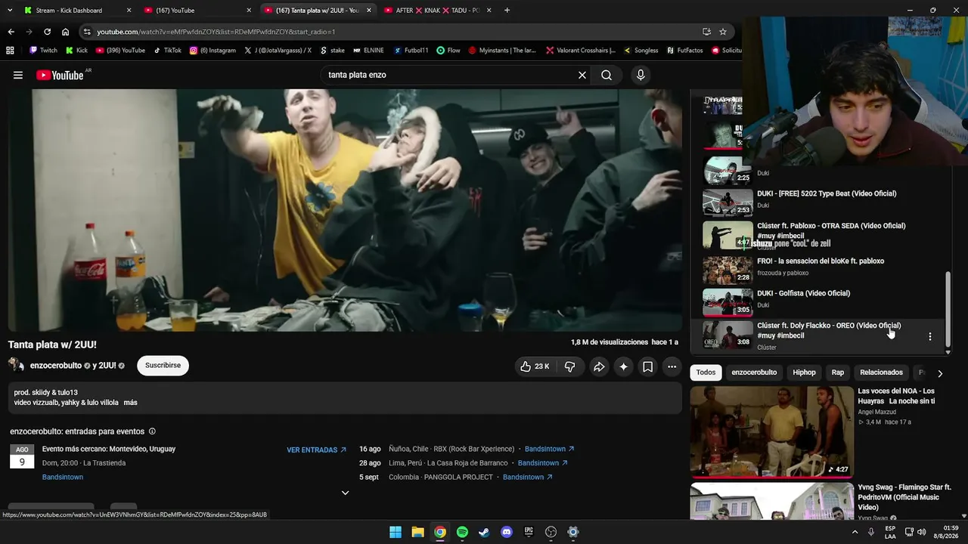Open the enzocerobulto channel name link

click(56, 366)
